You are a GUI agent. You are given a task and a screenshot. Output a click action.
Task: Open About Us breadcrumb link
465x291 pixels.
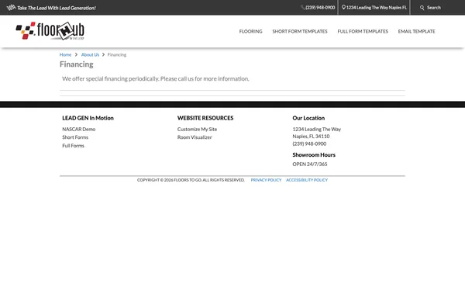(90, 54)
